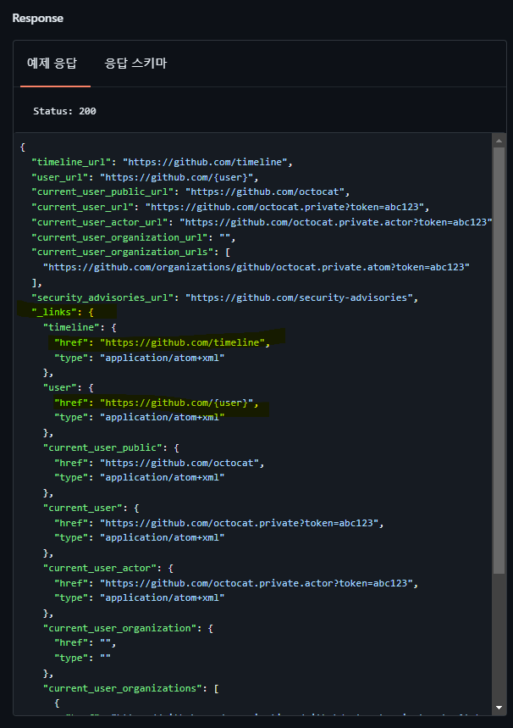
Task: Click the "current_user_organizations" array key
Action: click(122, 688)
